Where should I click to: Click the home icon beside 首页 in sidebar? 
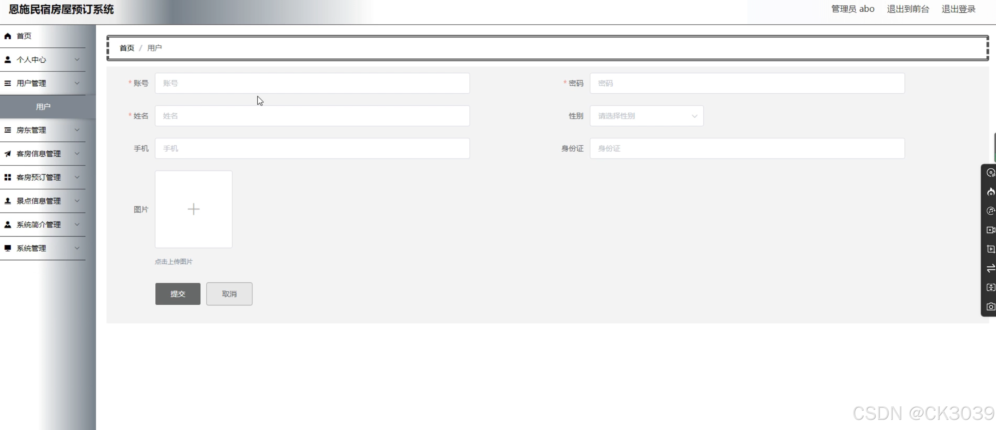pos(8,36)
